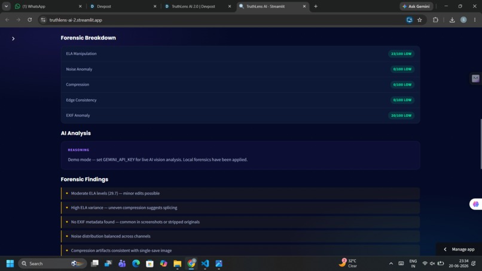Open the ENG IN language switcher

[413, 264]
